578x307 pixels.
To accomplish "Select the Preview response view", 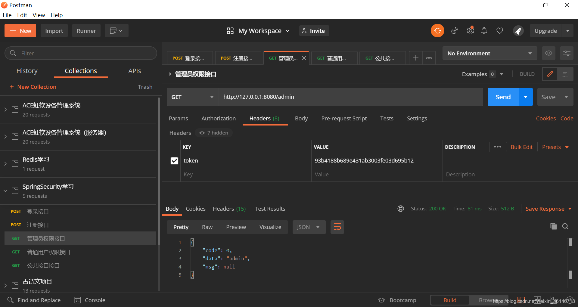I will pos(236,227).
